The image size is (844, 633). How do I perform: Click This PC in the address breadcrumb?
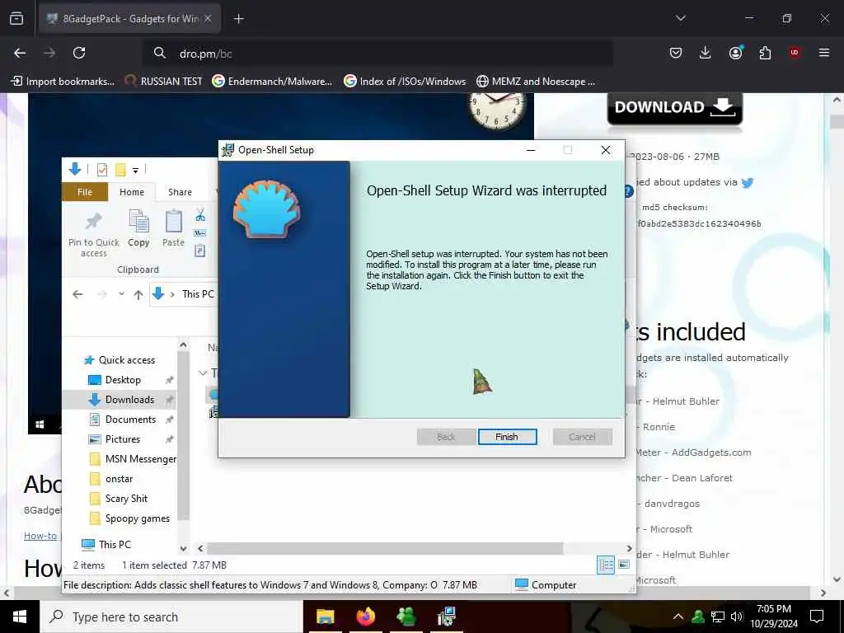point(198,294)
